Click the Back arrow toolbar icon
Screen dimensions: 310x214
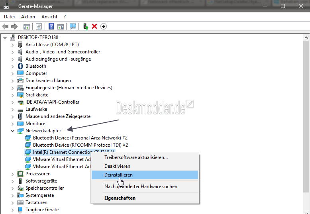pos(5,26)
